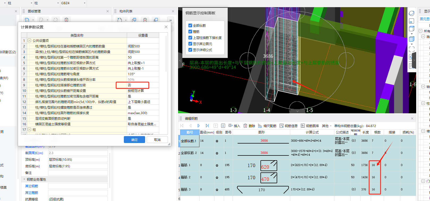Screen dimensions: 430x201
Task: Click the dashed selection box icon
Action: click(411, 49)
